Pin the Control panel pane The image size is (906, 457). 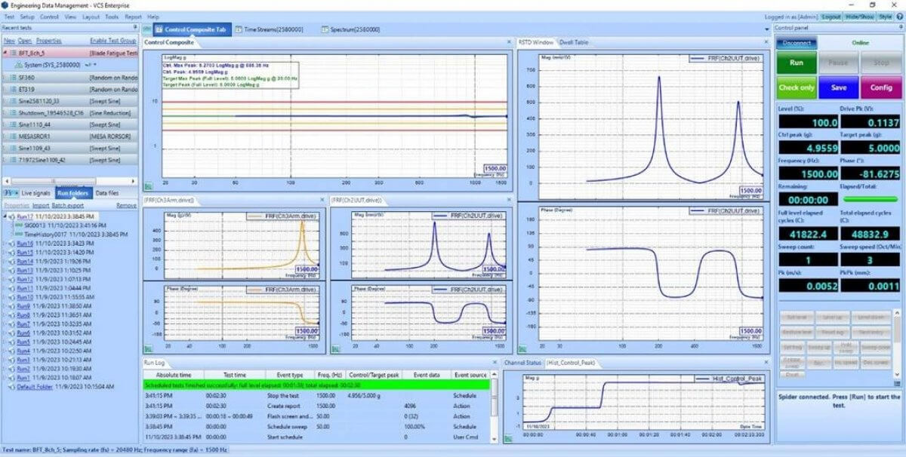click(x=900, y=28)
